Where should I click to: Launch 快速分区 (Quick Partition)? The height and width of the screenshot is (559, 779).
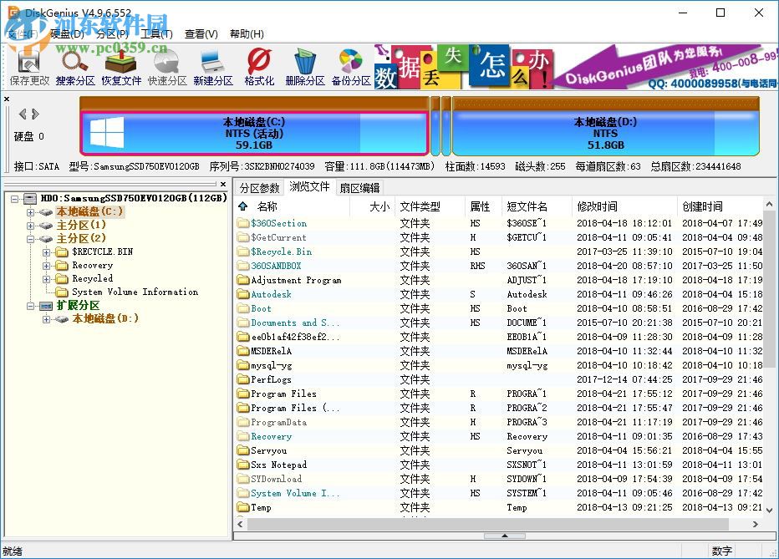(x=165, y=65)
